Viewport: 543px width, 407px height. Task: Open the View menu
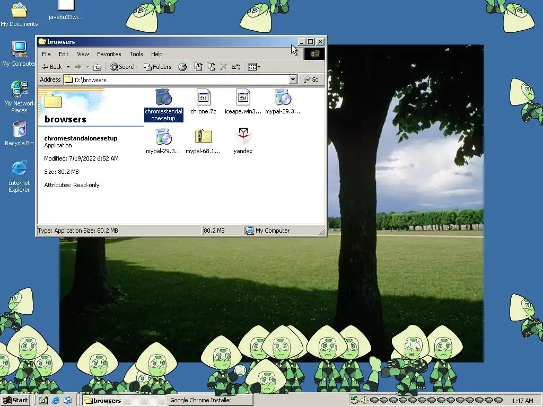pos(83,54)
